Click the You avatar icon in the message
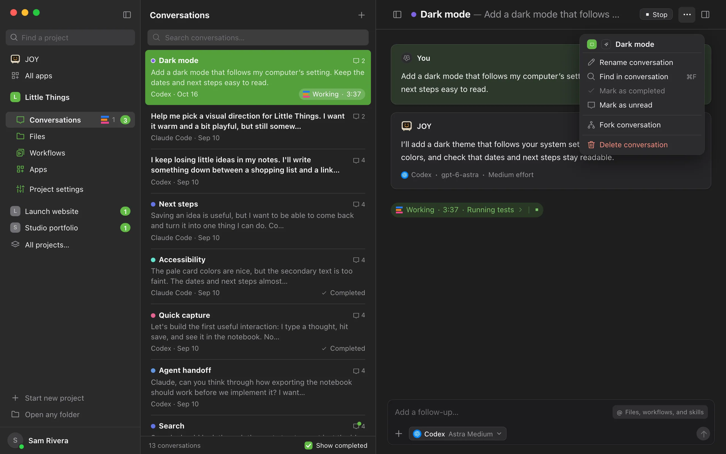Image resolution: width=726 pixels, height=454 pixels. (x=406, y=58)
